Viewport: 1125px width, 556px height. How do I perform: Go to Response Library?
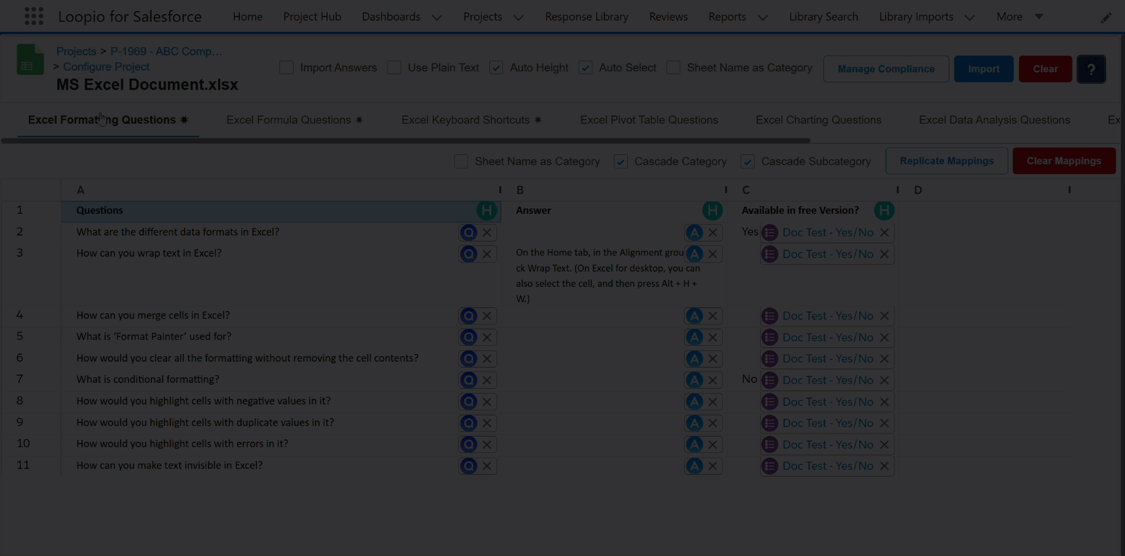pyautogui.click(x=587, y=16)
